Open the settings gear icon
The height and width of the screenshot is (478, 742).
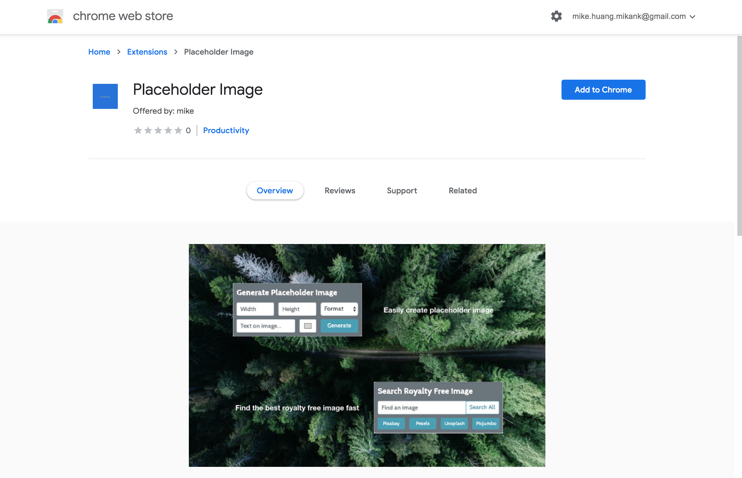(556, 16)
